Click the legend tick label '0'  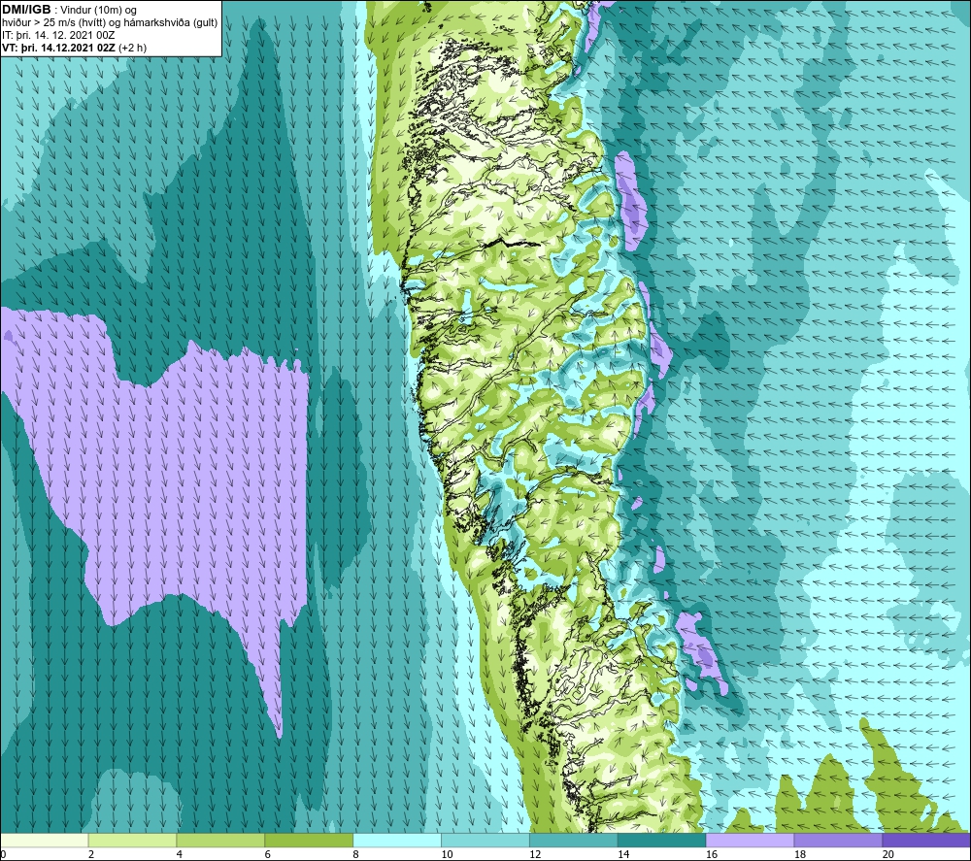pyautogui.click(x=3, y=854)
